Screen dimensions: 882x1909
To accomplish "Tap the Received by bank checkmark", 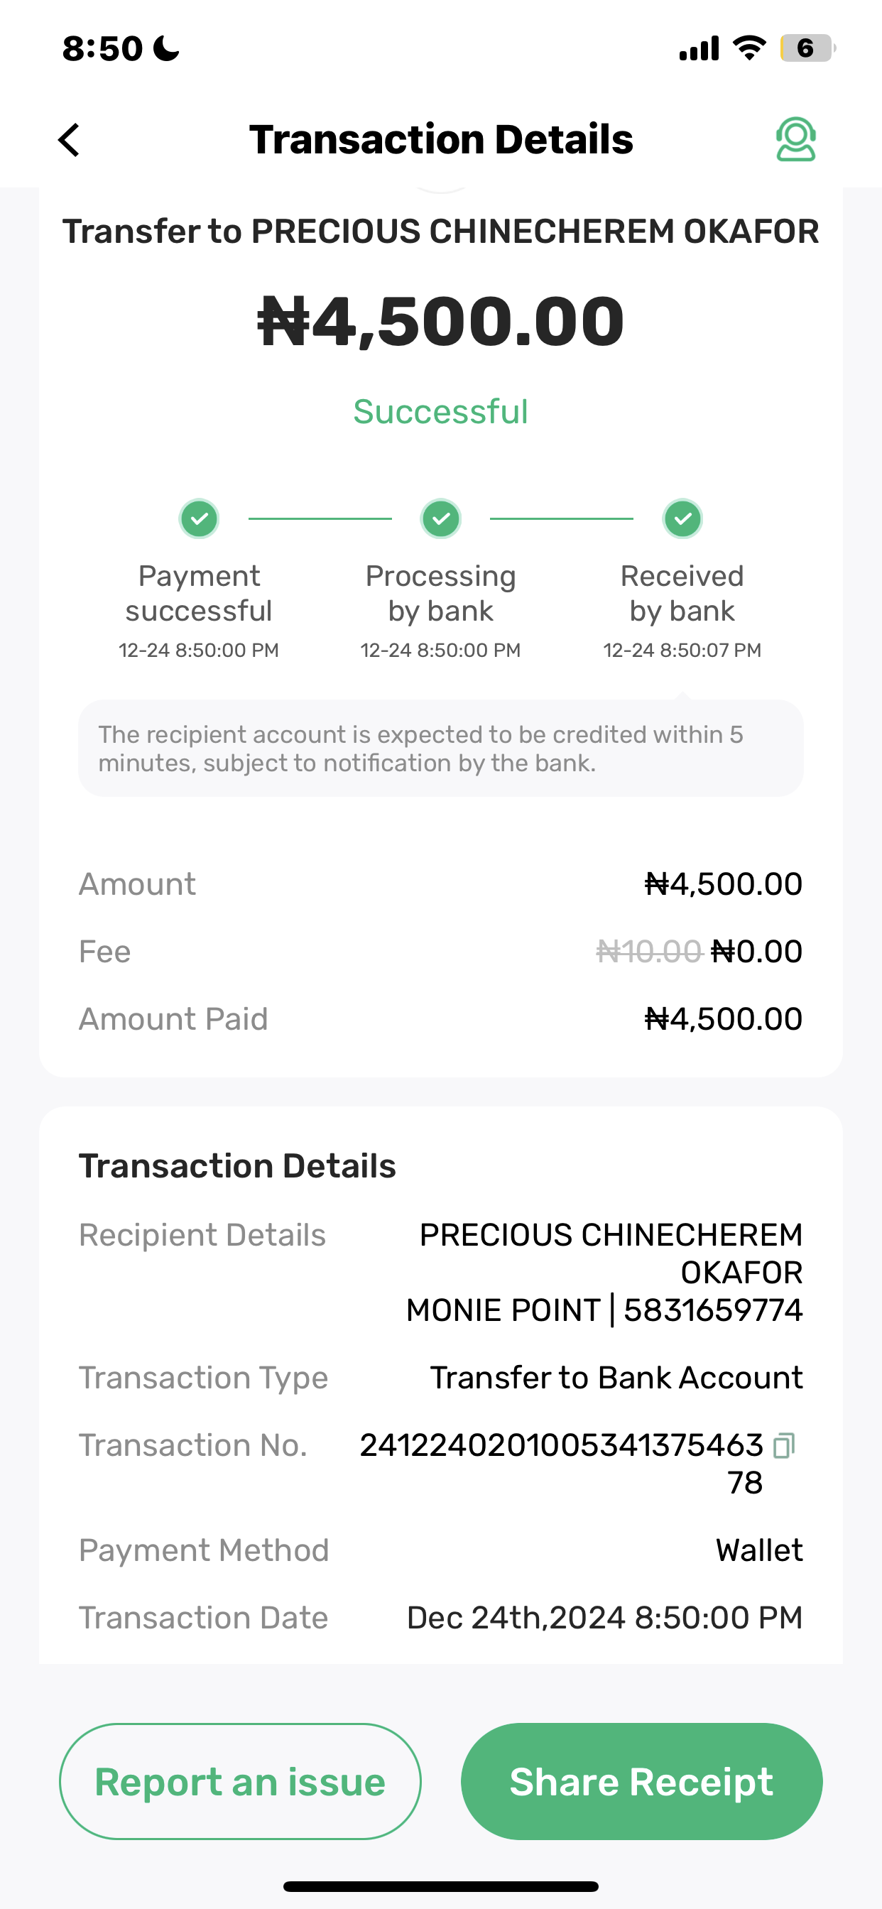I will tap(682, 518).
